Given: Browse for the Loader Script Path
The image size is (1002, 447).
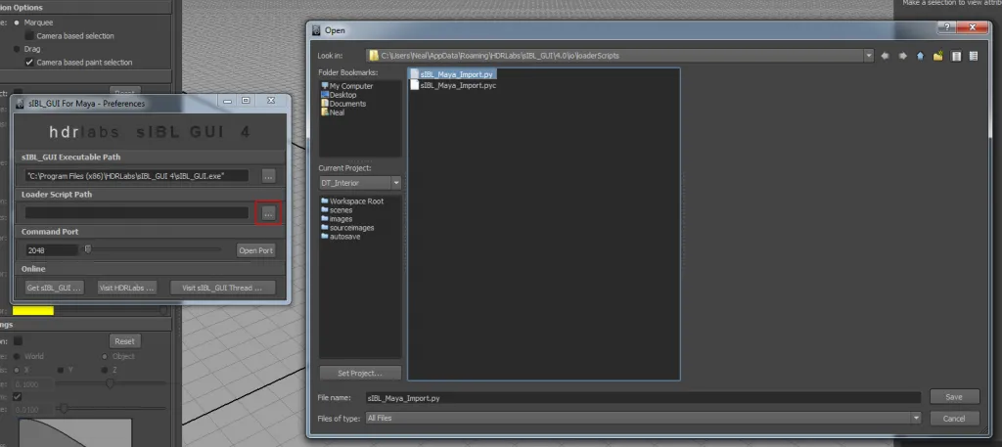Looking at the screenshot, I should click(x=268, y=212).
